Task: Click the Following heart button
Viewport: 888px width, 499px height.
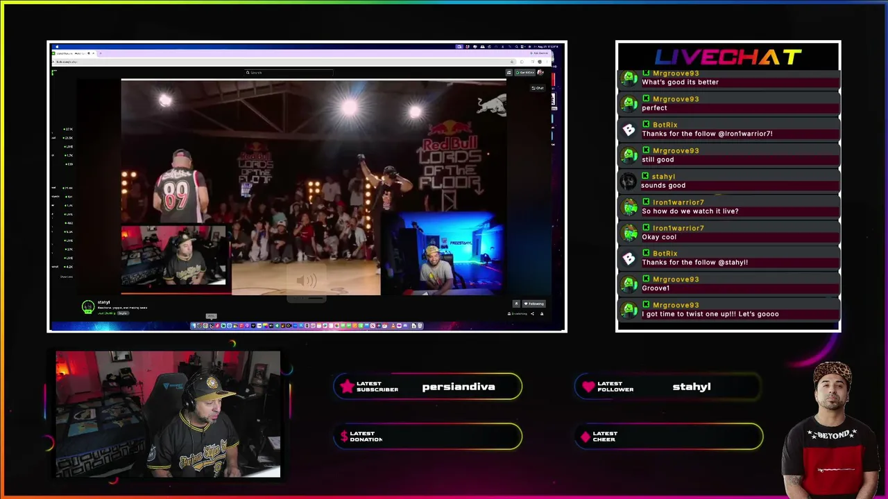Action: pos(534,304)
